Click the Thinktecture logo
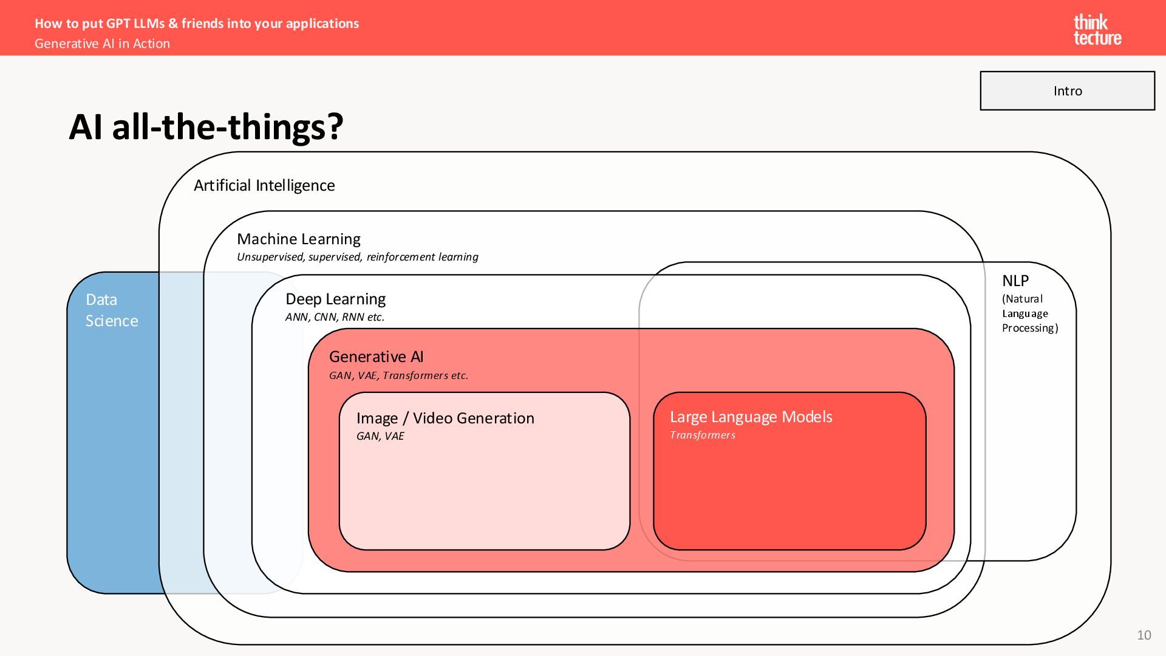 (1097, 30)
